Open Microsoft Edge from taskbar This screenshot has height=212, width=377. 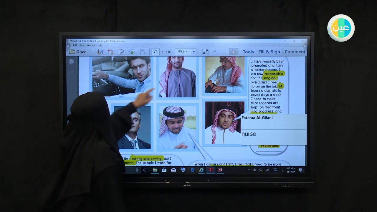[192, 170]
